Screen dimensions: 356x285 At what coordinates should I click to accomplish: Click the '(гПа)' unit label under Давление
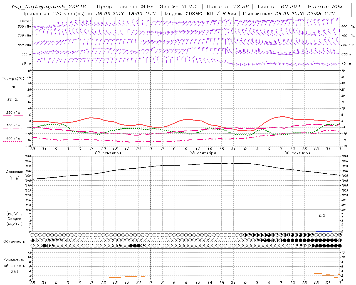pos(14,178)
